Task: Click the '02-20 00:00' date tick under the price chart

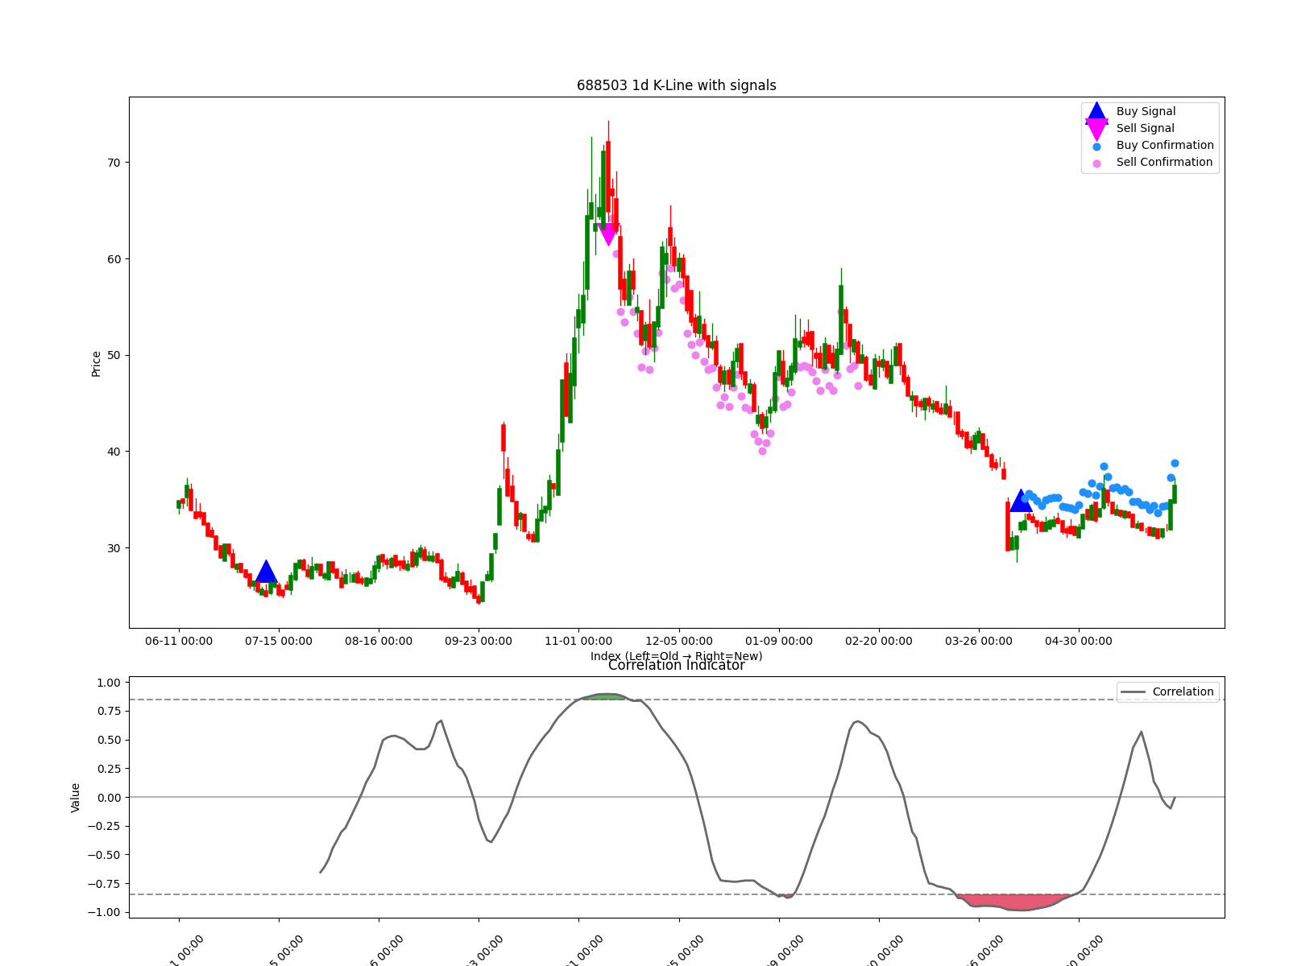Action: coord(879,642)
